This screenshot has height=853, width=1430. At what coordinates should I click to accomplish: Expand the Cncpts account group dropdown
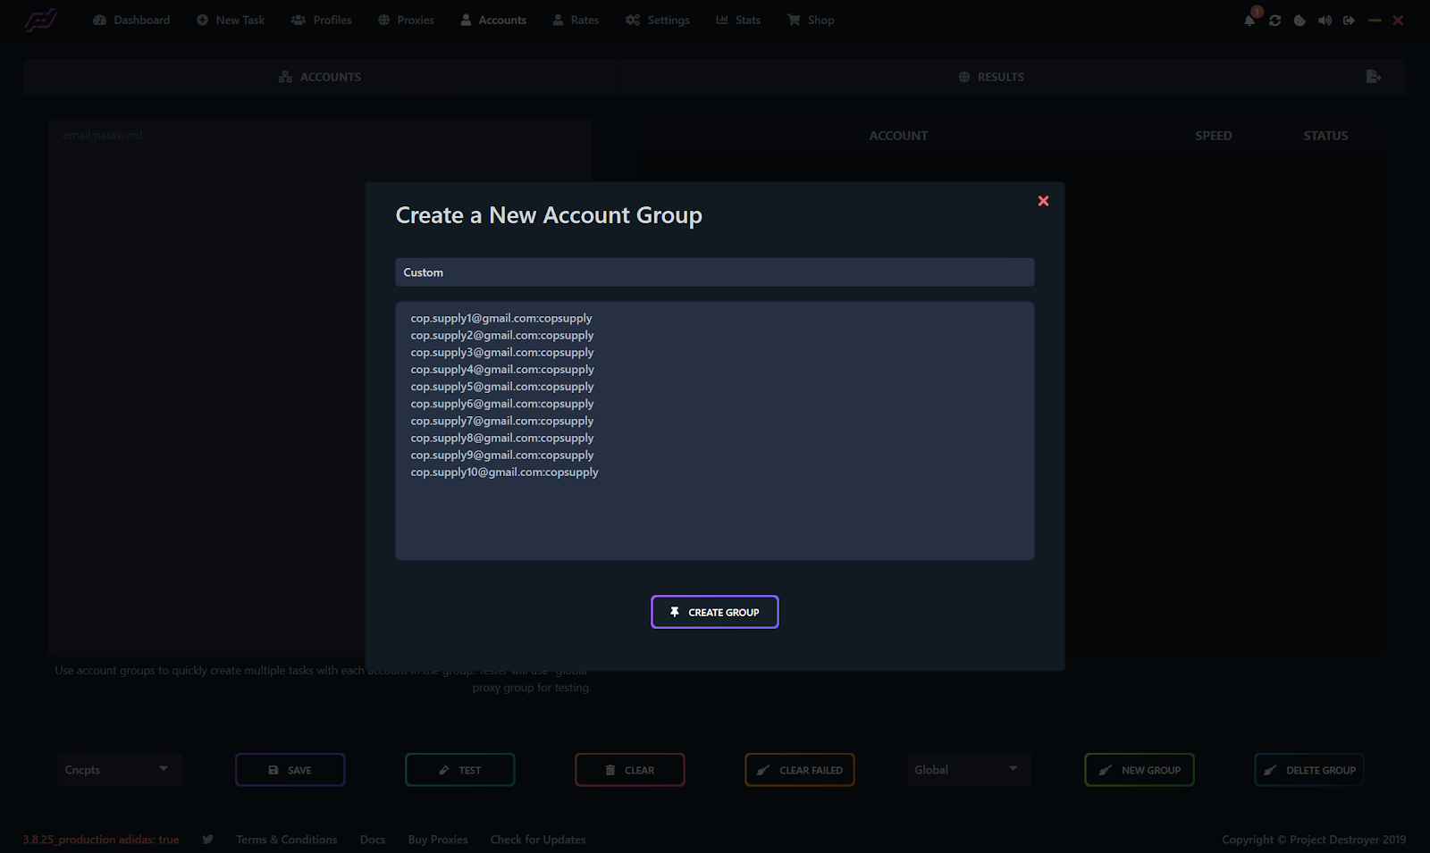click(119, 770)
